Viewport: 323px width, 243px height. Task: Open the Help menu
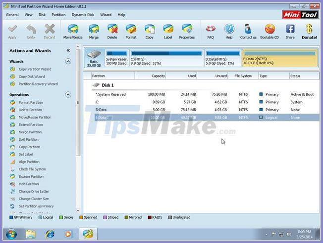pos(121,15)
